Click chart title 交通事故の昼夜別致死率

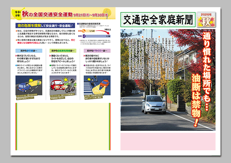click(89, 24)
